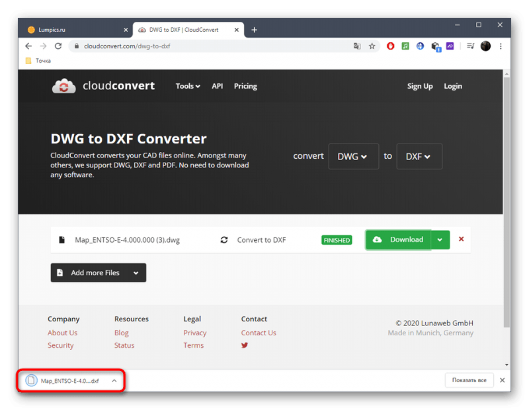Open the Точка bookmark folder
This screenshot has width=529, height=410.
click(38, 61)
